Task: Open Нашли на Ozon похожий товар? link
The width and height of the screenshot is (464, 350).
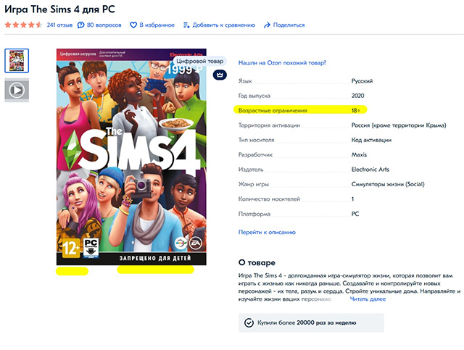Action: coord(282,63)
